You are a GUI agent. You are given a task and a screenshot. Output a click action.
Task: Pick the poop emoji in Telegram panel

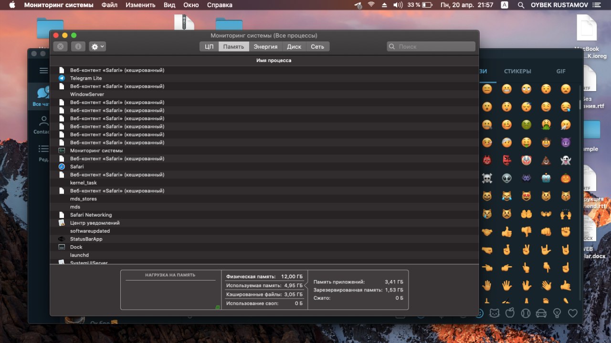(546, 160)
